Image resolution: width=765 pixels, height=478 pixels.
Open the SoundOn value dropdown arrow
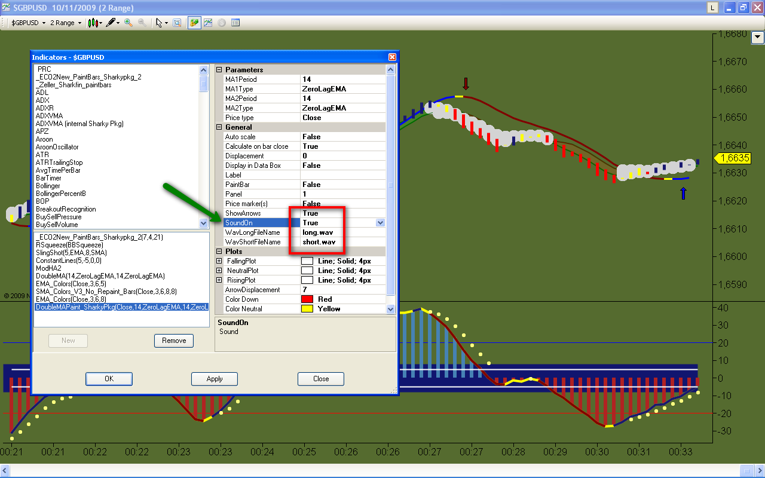click(x=380, y=223)
